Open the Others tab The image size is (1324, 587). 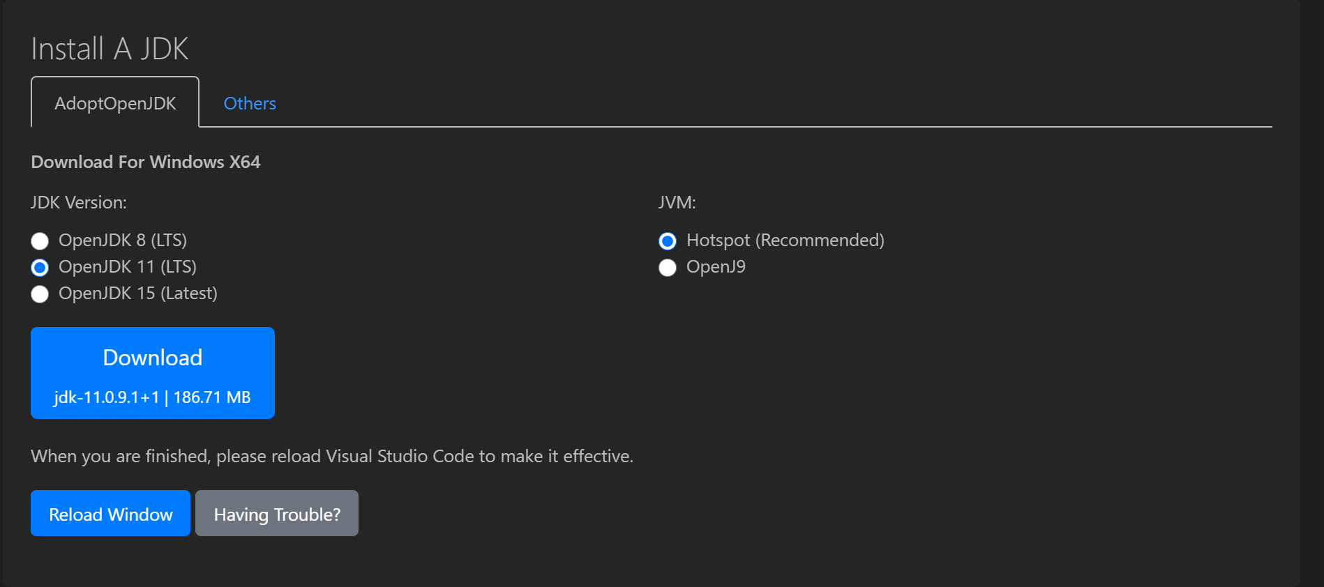pyautogui.click(x=250, y=103)
